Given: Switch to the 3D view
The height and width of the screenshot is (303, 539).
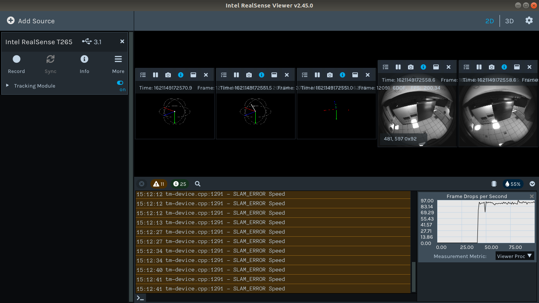Looking at the screenshot, I should click(509, 21).
